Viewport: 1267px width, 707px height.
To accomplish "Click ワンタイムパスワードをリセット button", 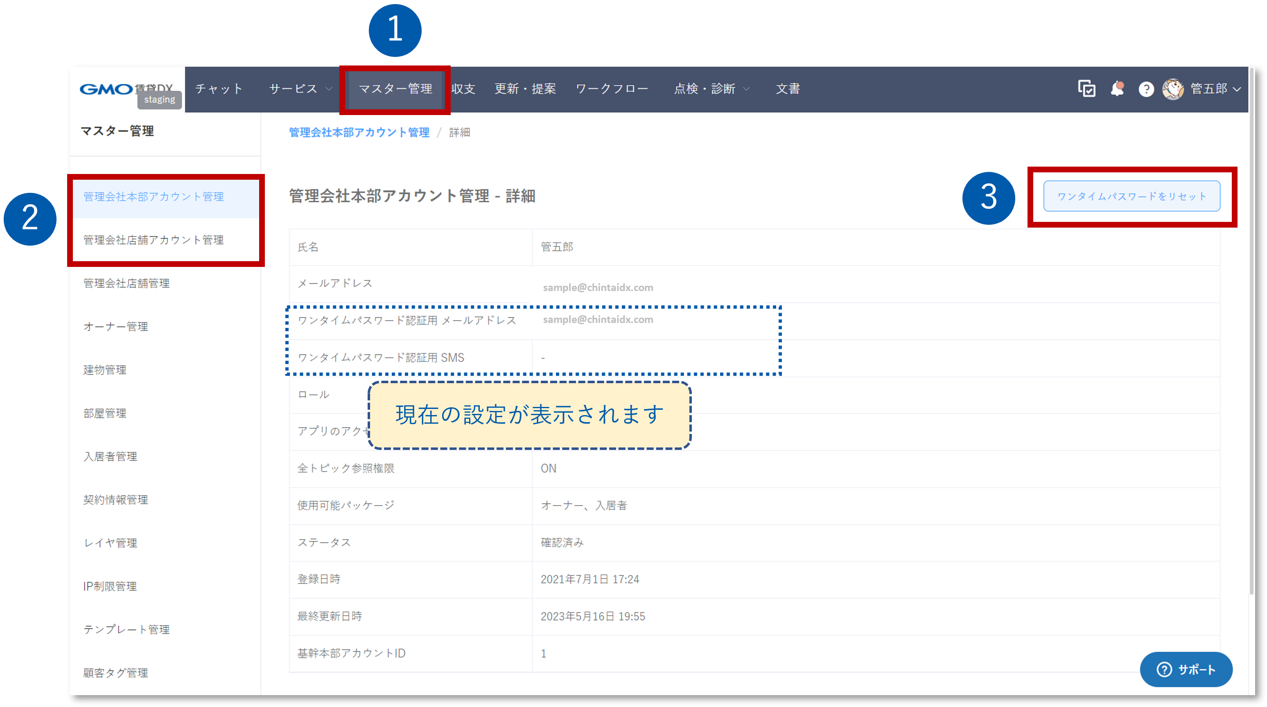I will coord(1131,197).
